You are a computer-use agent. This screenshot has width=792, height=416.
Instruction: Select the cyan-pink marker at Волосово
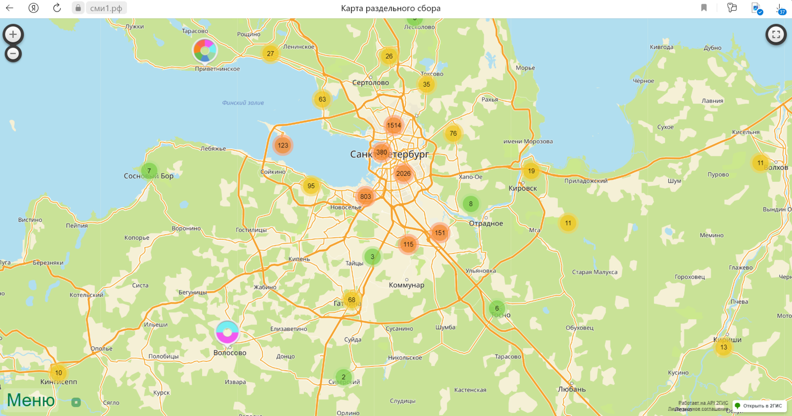coord(227,332)
